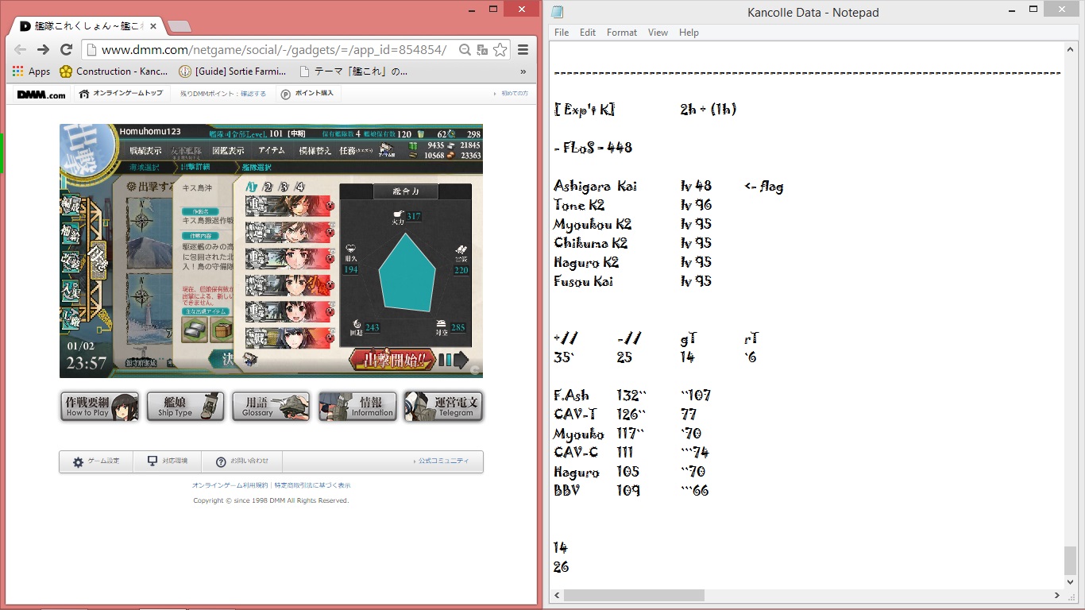This screenshot has width=1085, height=610.
Task: Open Notepad Edit menu
Action: tap(588, 33)
